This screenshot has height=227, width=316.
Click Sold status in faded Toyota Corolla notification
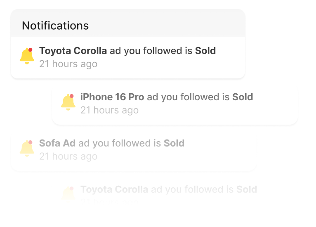coord(247,189)
